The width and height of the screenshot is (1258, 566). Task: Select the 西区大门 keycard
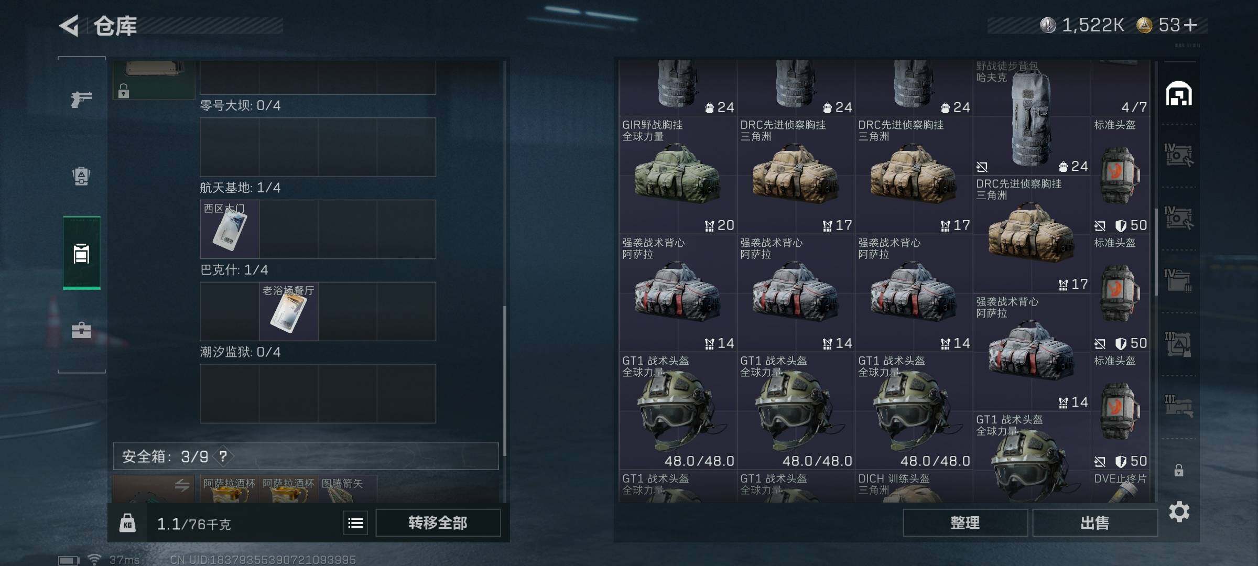(230, 229)
